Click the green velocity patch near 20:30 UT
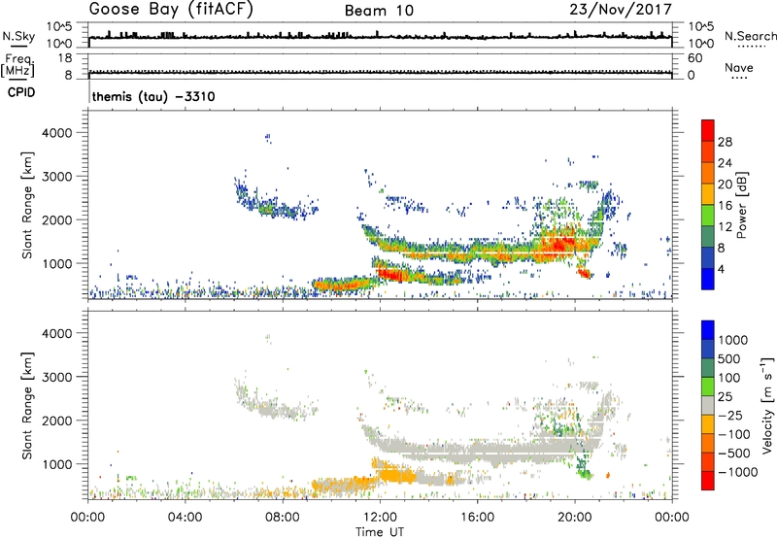 pyautogui.click(x=584, y=468)
